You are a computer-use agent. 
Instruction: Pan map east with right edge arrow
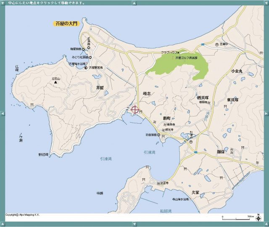tap(266, 113)
